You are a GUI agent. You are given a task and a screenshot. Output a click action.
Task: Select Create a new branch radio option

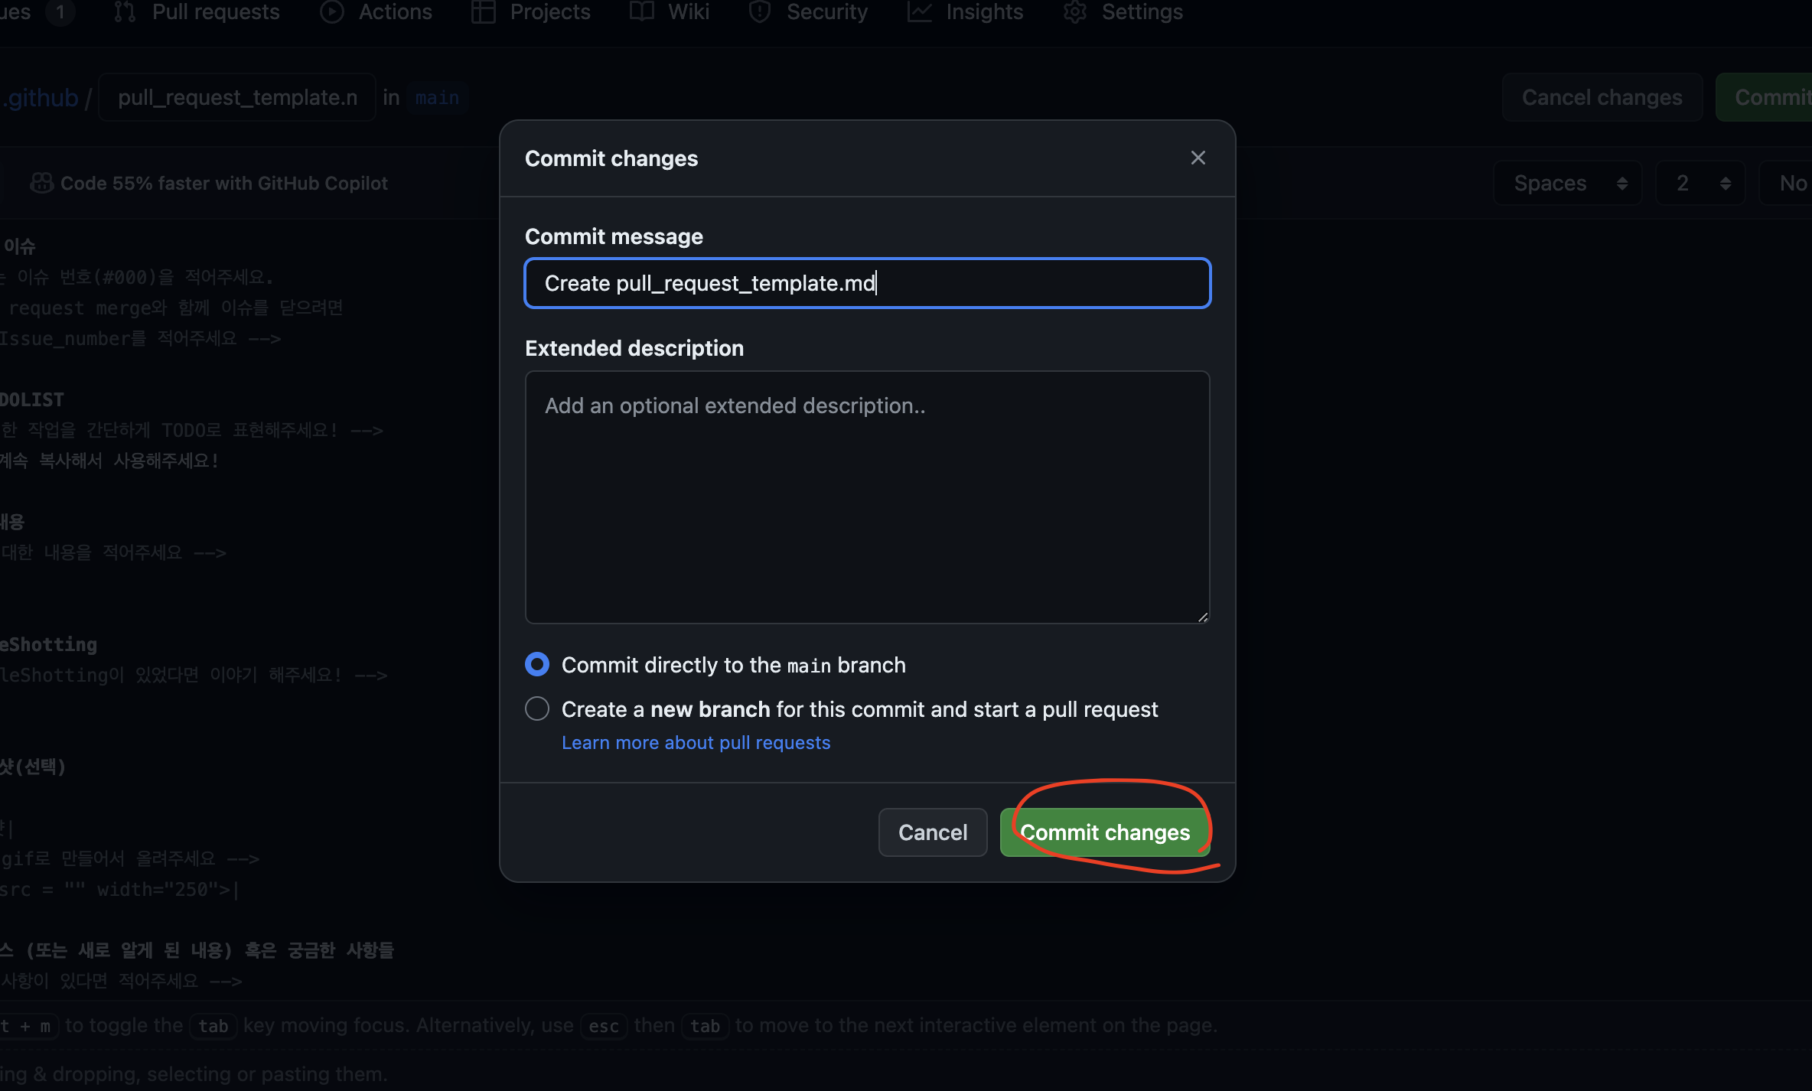tap(537, 708)
